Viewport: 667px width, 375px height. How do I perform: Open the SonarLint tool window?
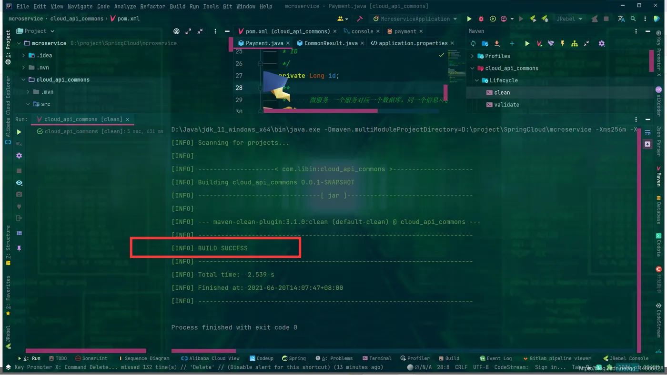[91, 358]
